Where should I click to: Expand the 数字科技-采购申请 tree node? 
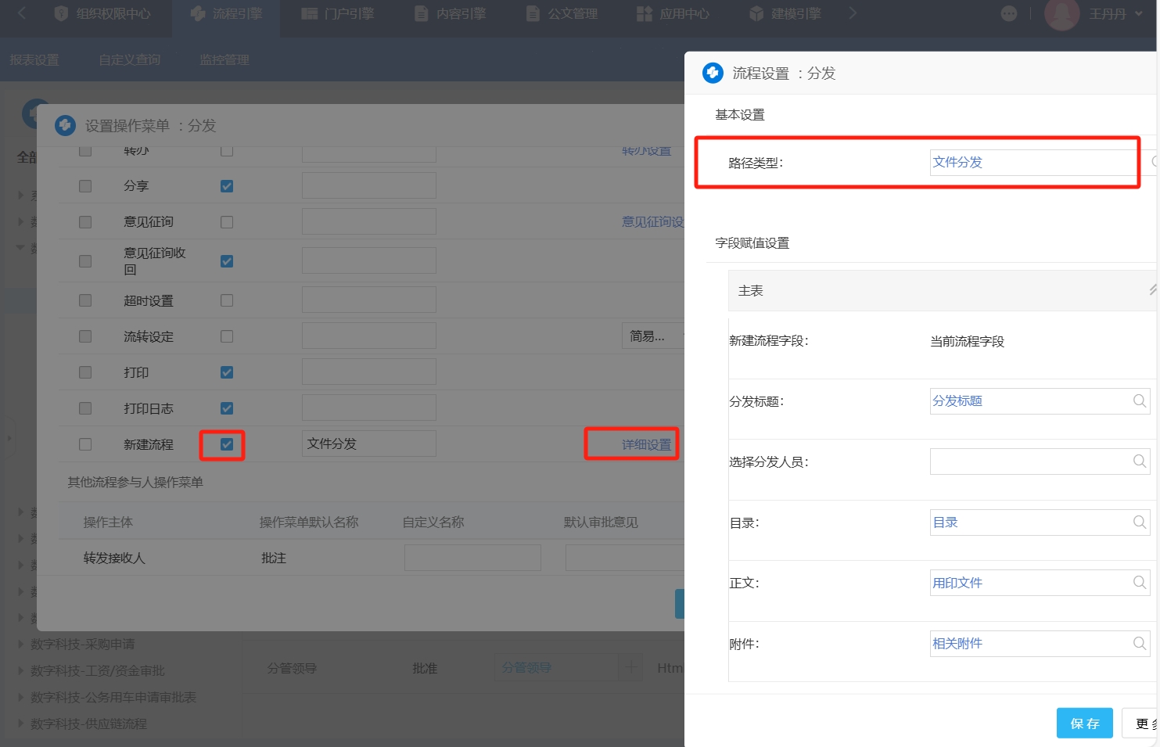point(20,644)
